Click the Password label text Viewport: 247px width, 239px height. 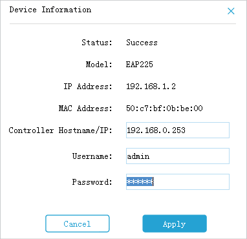92,182
